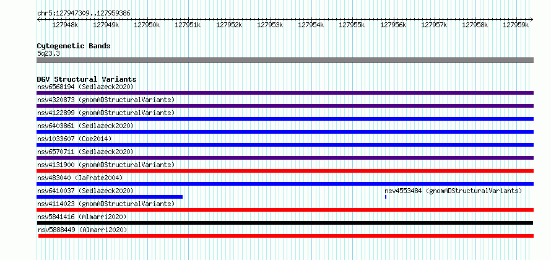The width and height of the screenshot is (551, 260).
Task: Open the nsv483040 (Iafrate2004) label
Action: pos(80,178)
